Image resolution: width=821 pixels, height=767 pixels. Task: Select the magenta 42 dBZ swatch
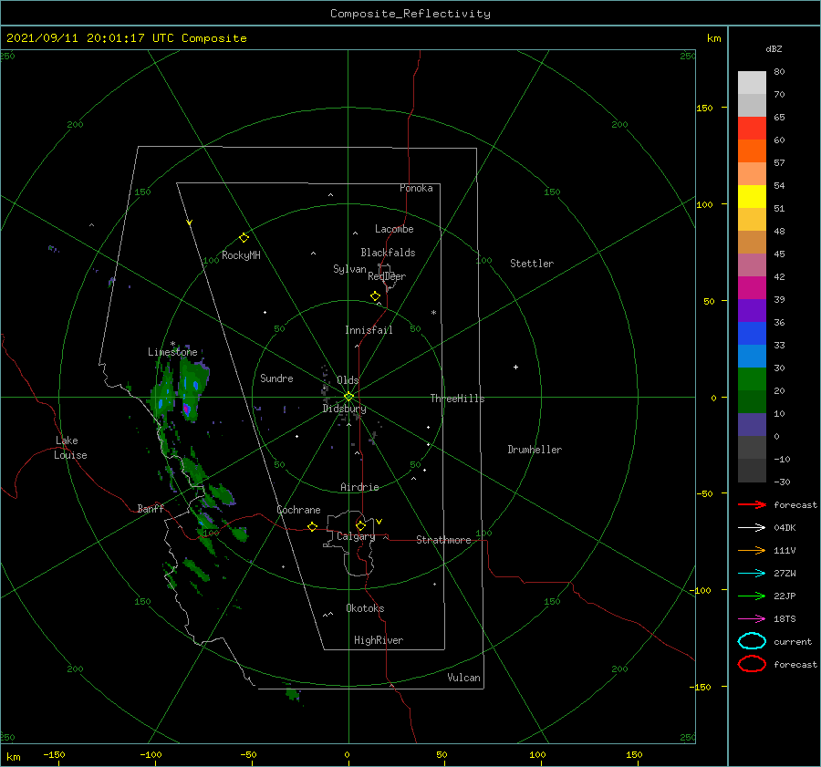[x=752, y=288]
